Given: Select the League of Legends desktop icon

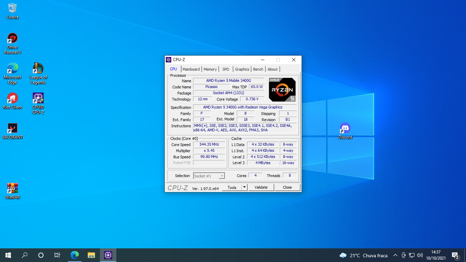Looking at the screenshot, I should [38, 73].
